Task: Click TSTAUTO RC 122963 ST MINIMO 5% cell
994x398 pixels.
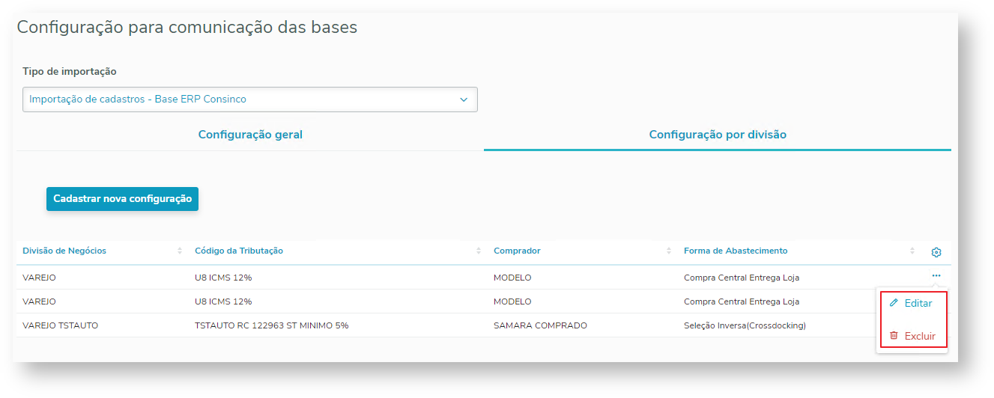Action: point(271,325)
